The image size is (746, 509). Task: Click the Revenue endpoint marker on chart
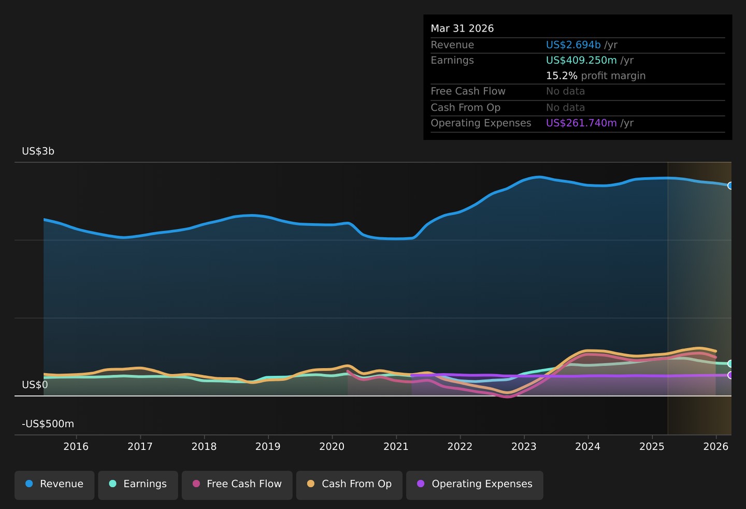point(730,186)
